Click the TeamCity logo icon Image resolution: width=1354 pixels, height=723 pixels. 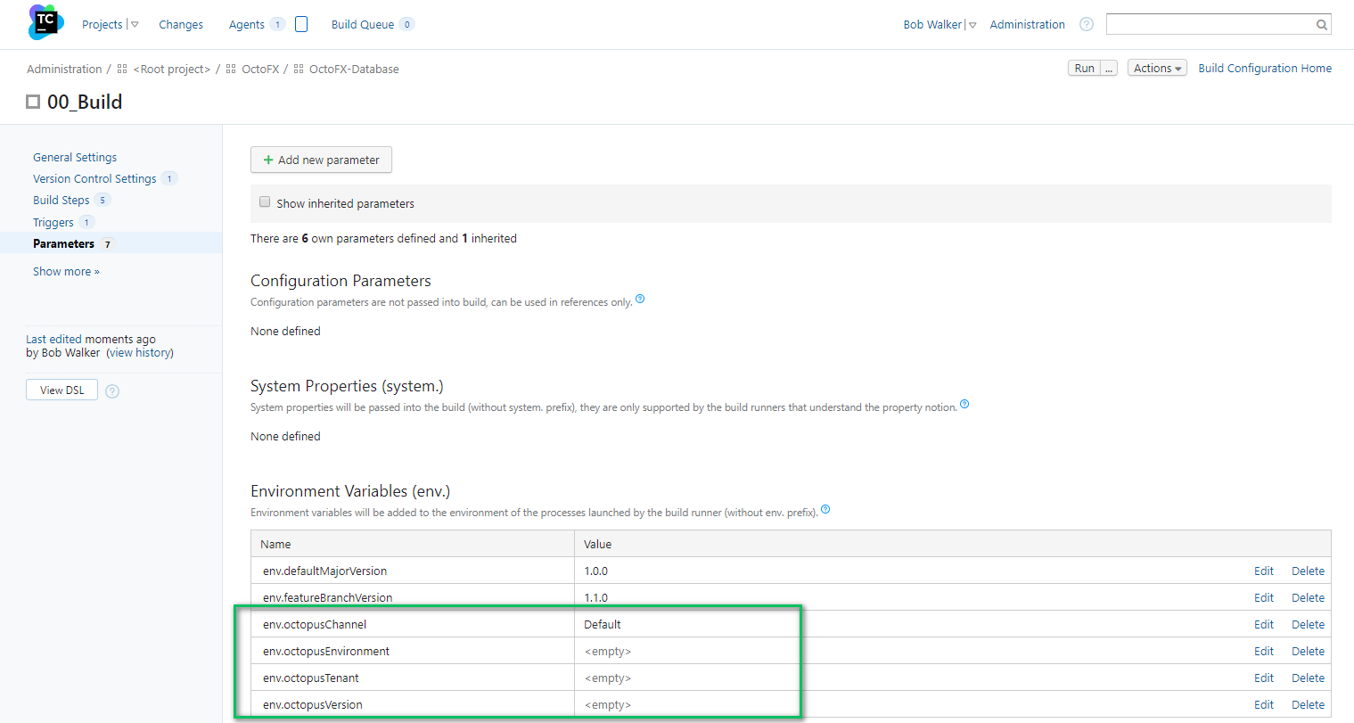pos(45,22)
